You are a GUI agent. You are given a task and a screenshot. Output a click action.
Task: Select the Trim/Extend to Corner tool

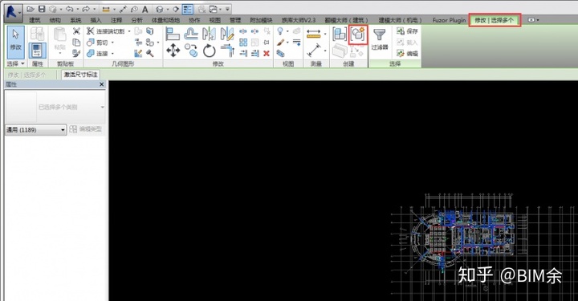pos(227,51)
